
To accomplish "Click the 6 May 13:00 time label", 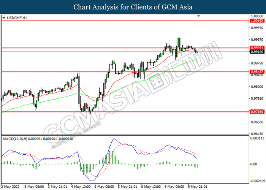I will (151, 187).
